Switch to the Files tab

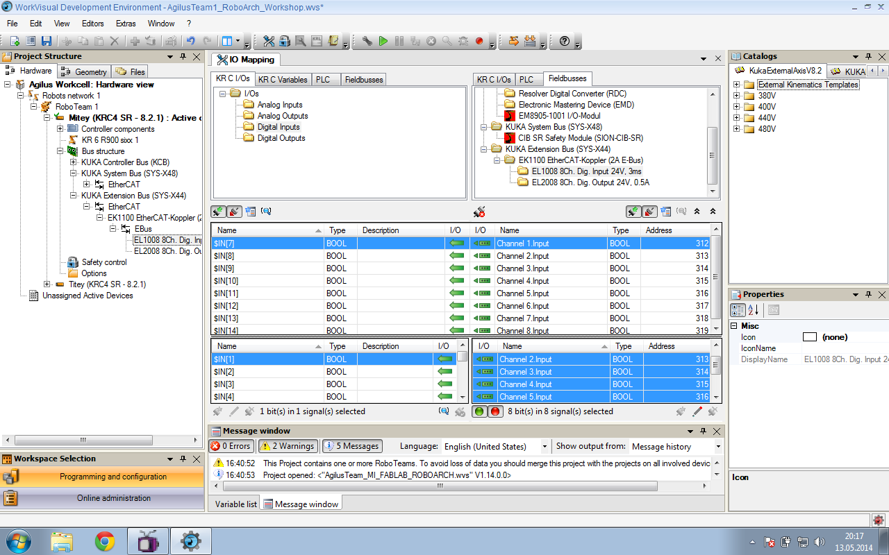click(131, 71)
